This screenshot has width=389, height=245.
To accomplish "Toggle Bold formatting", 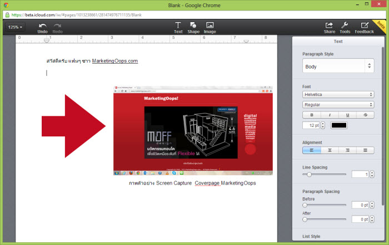I will [312, 115].
